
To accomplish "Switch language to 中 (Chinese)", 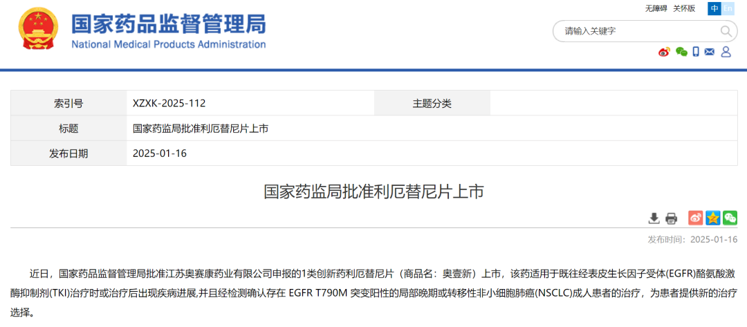I will pyautogui.click(x=714, y=8).
